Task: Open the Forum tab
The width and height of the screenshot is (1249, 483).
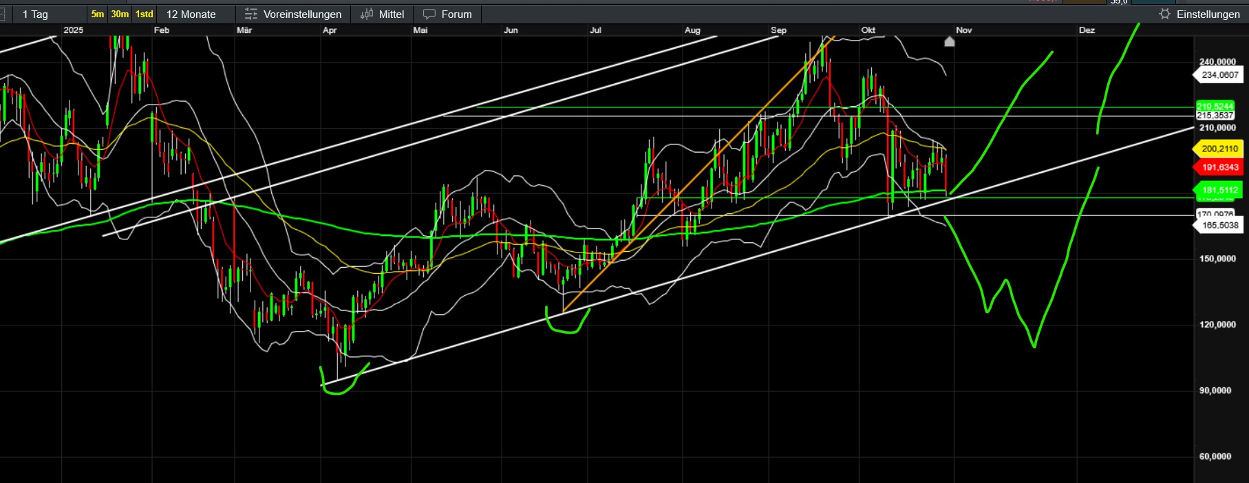Action: point(456,14)
